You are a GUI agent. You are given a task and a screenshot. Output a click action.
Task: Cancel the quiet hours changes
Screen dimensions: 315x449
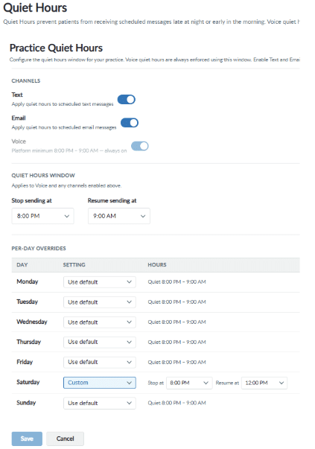coord(65,439)
